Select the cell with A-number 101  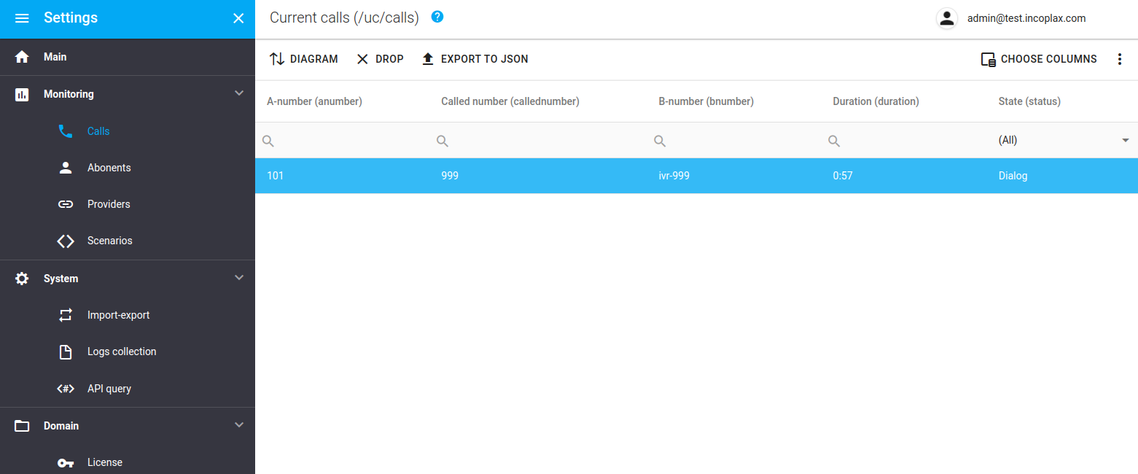(342, 176)
